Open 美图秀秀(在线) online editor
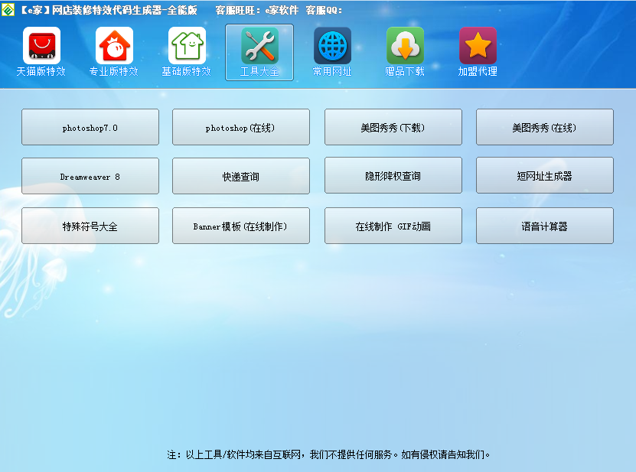The image size is (636, 472). coord(545,127)
